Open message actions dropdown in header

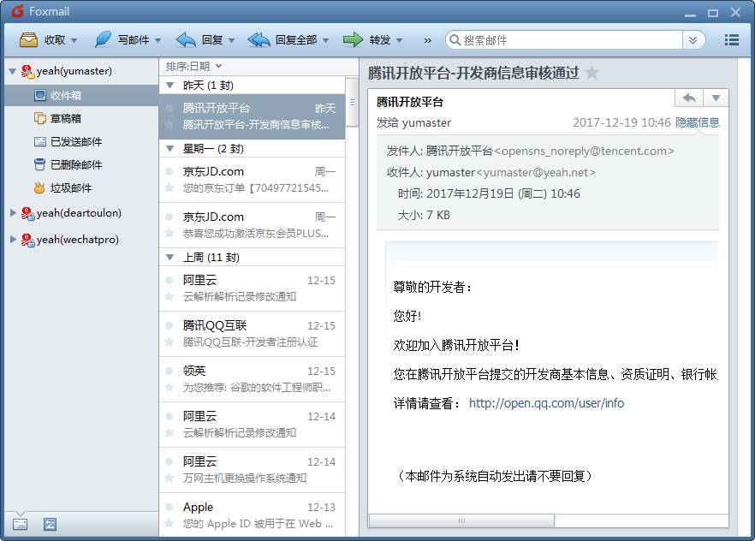[716, 98]
